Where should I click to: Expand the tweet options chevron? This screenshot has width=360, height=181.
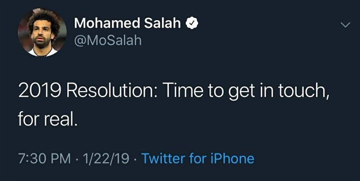point(345,24)
